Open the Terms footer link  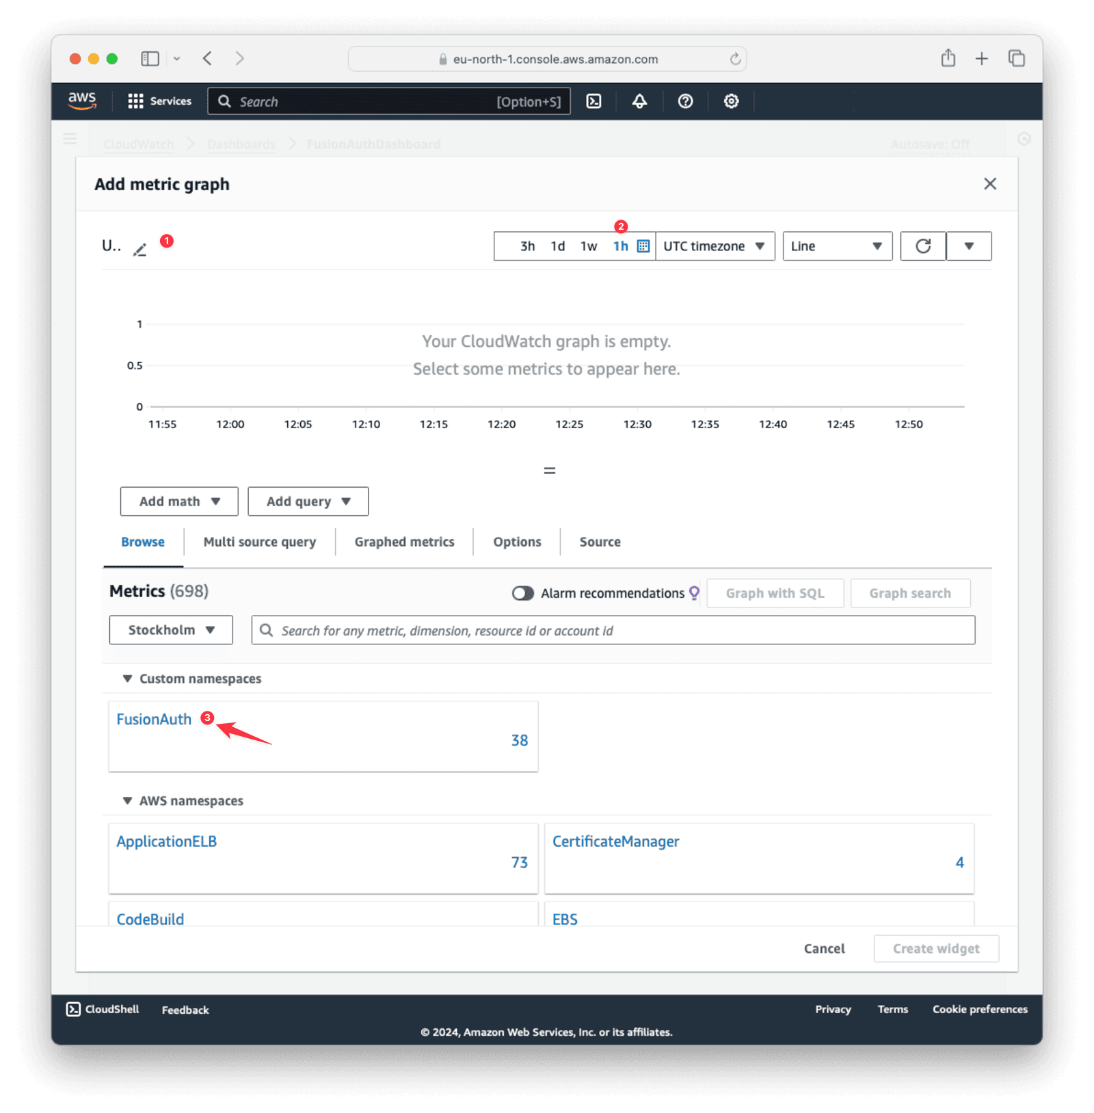click(892, 1009)
